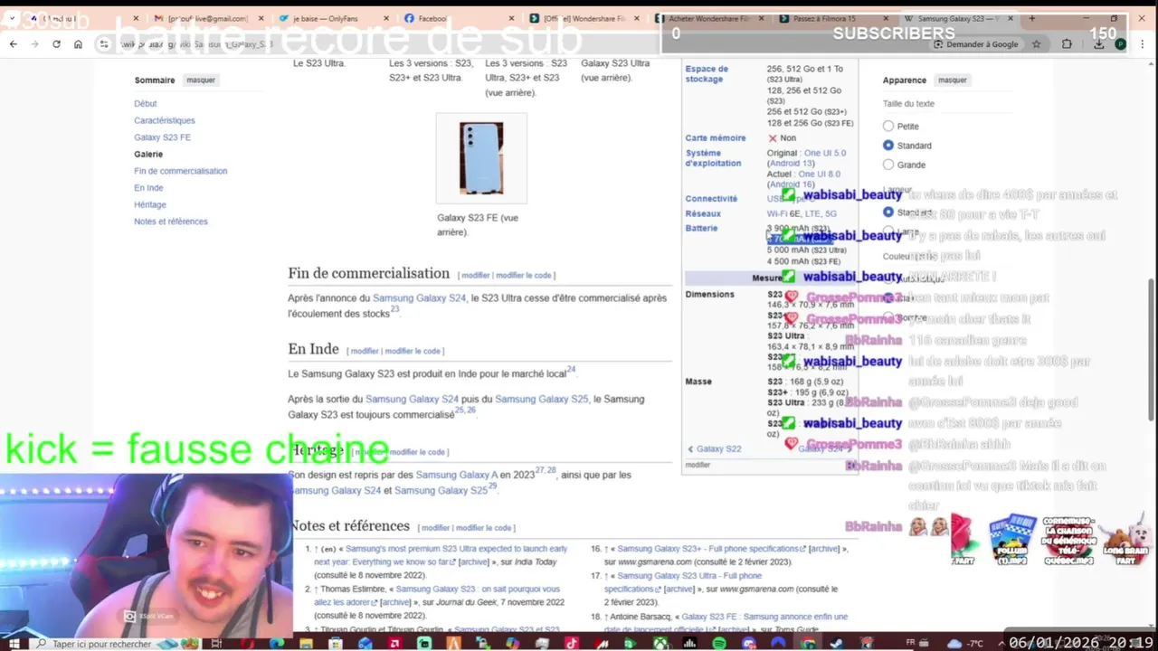Jump to Galerie in the sommaire
The width and height of the screenshot is (1158, 651).
pos(148,154)
